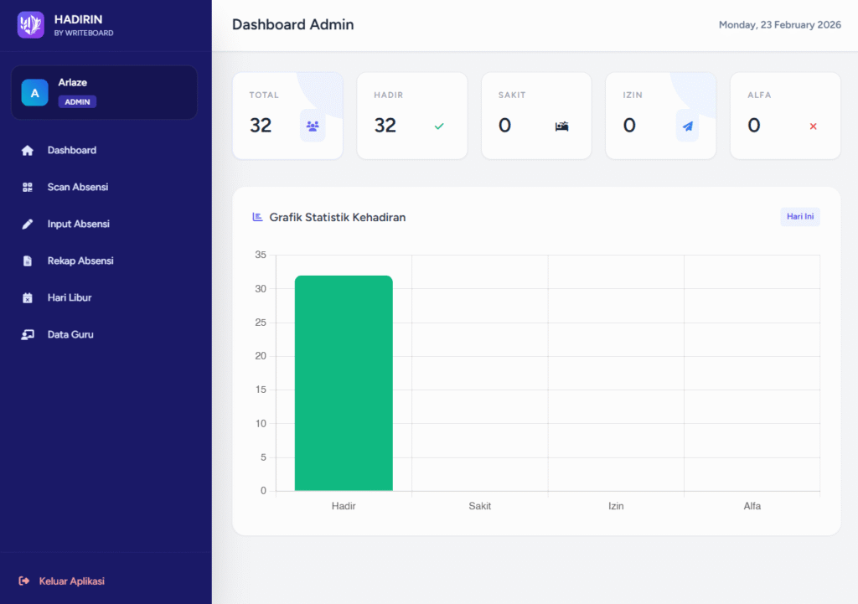
Task: Select Rekap Absensi in sidebar
Action: tap(80, 261)
